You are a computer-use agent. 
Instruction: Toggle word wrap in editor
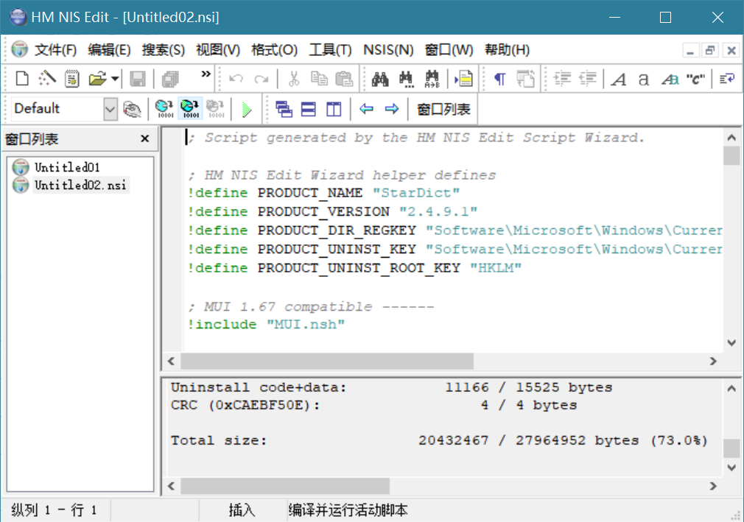coord(726,79)
